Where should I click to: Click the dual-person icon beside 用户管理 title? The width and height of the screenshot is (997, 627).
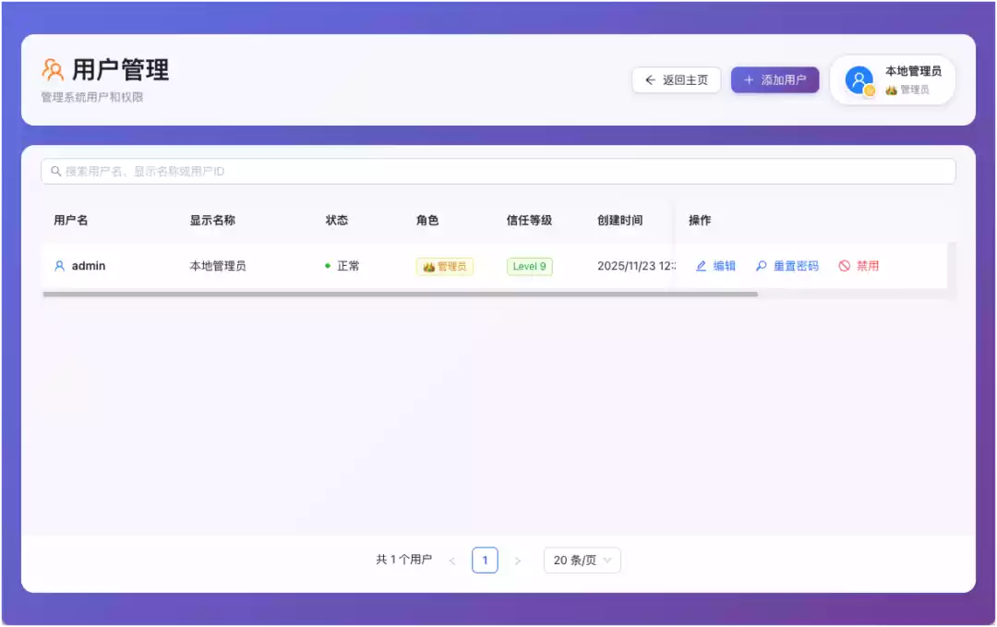(x=52, y=68)
